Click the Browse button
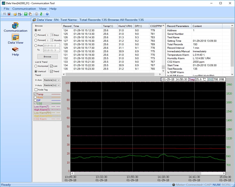Screen dimensions: 235x187 pyautogui.click(x=47, y=57)
